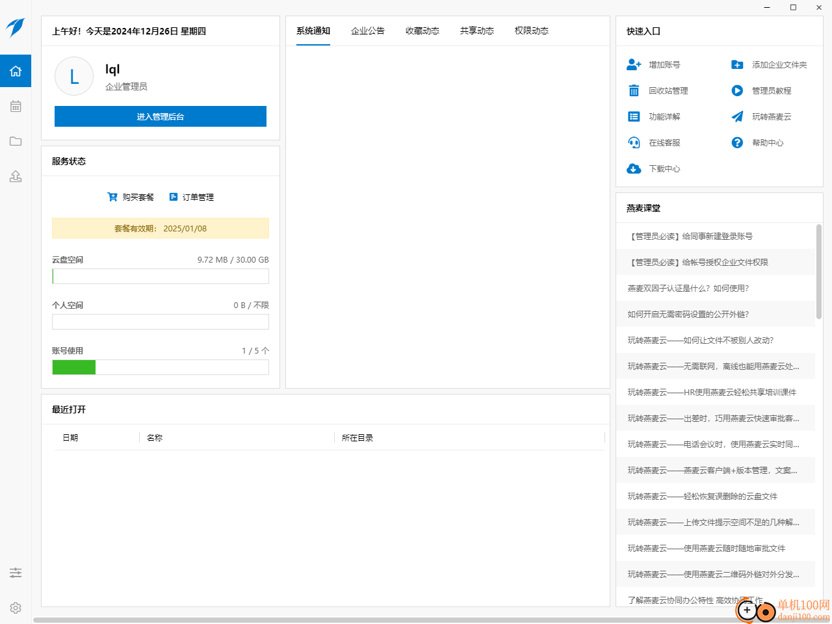Open article 如何让文件不被别人改动
The height and width of the screenshot is (624, 832).
tap(716, 340)
